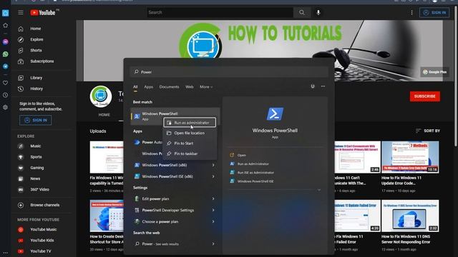This screenshot has height=257, width=458.
Task: Click the channel avatar picture
Action: coord(101,96)
